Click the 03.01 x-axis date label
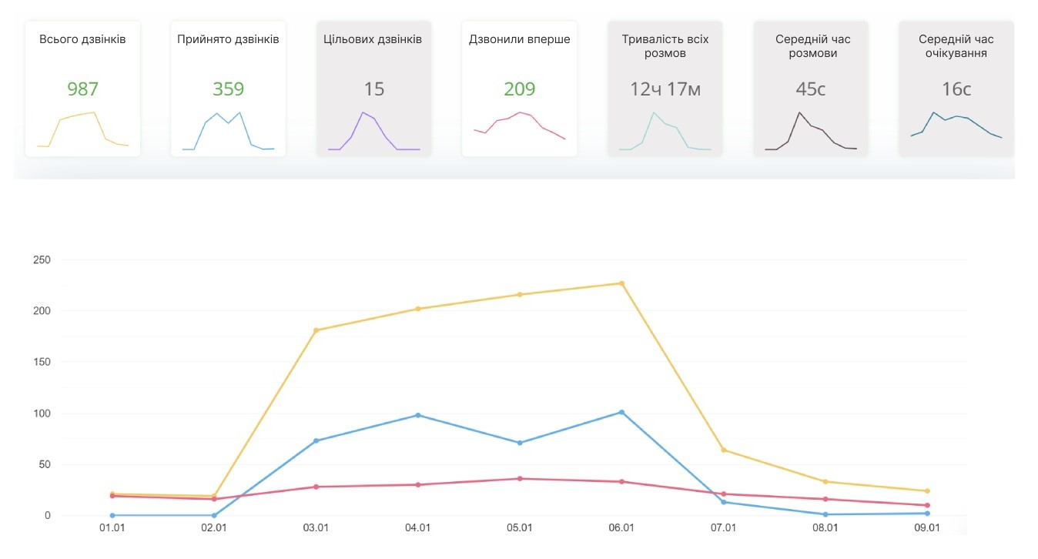This screenshot has height=559, width=1038. click(x=316, y=528)
